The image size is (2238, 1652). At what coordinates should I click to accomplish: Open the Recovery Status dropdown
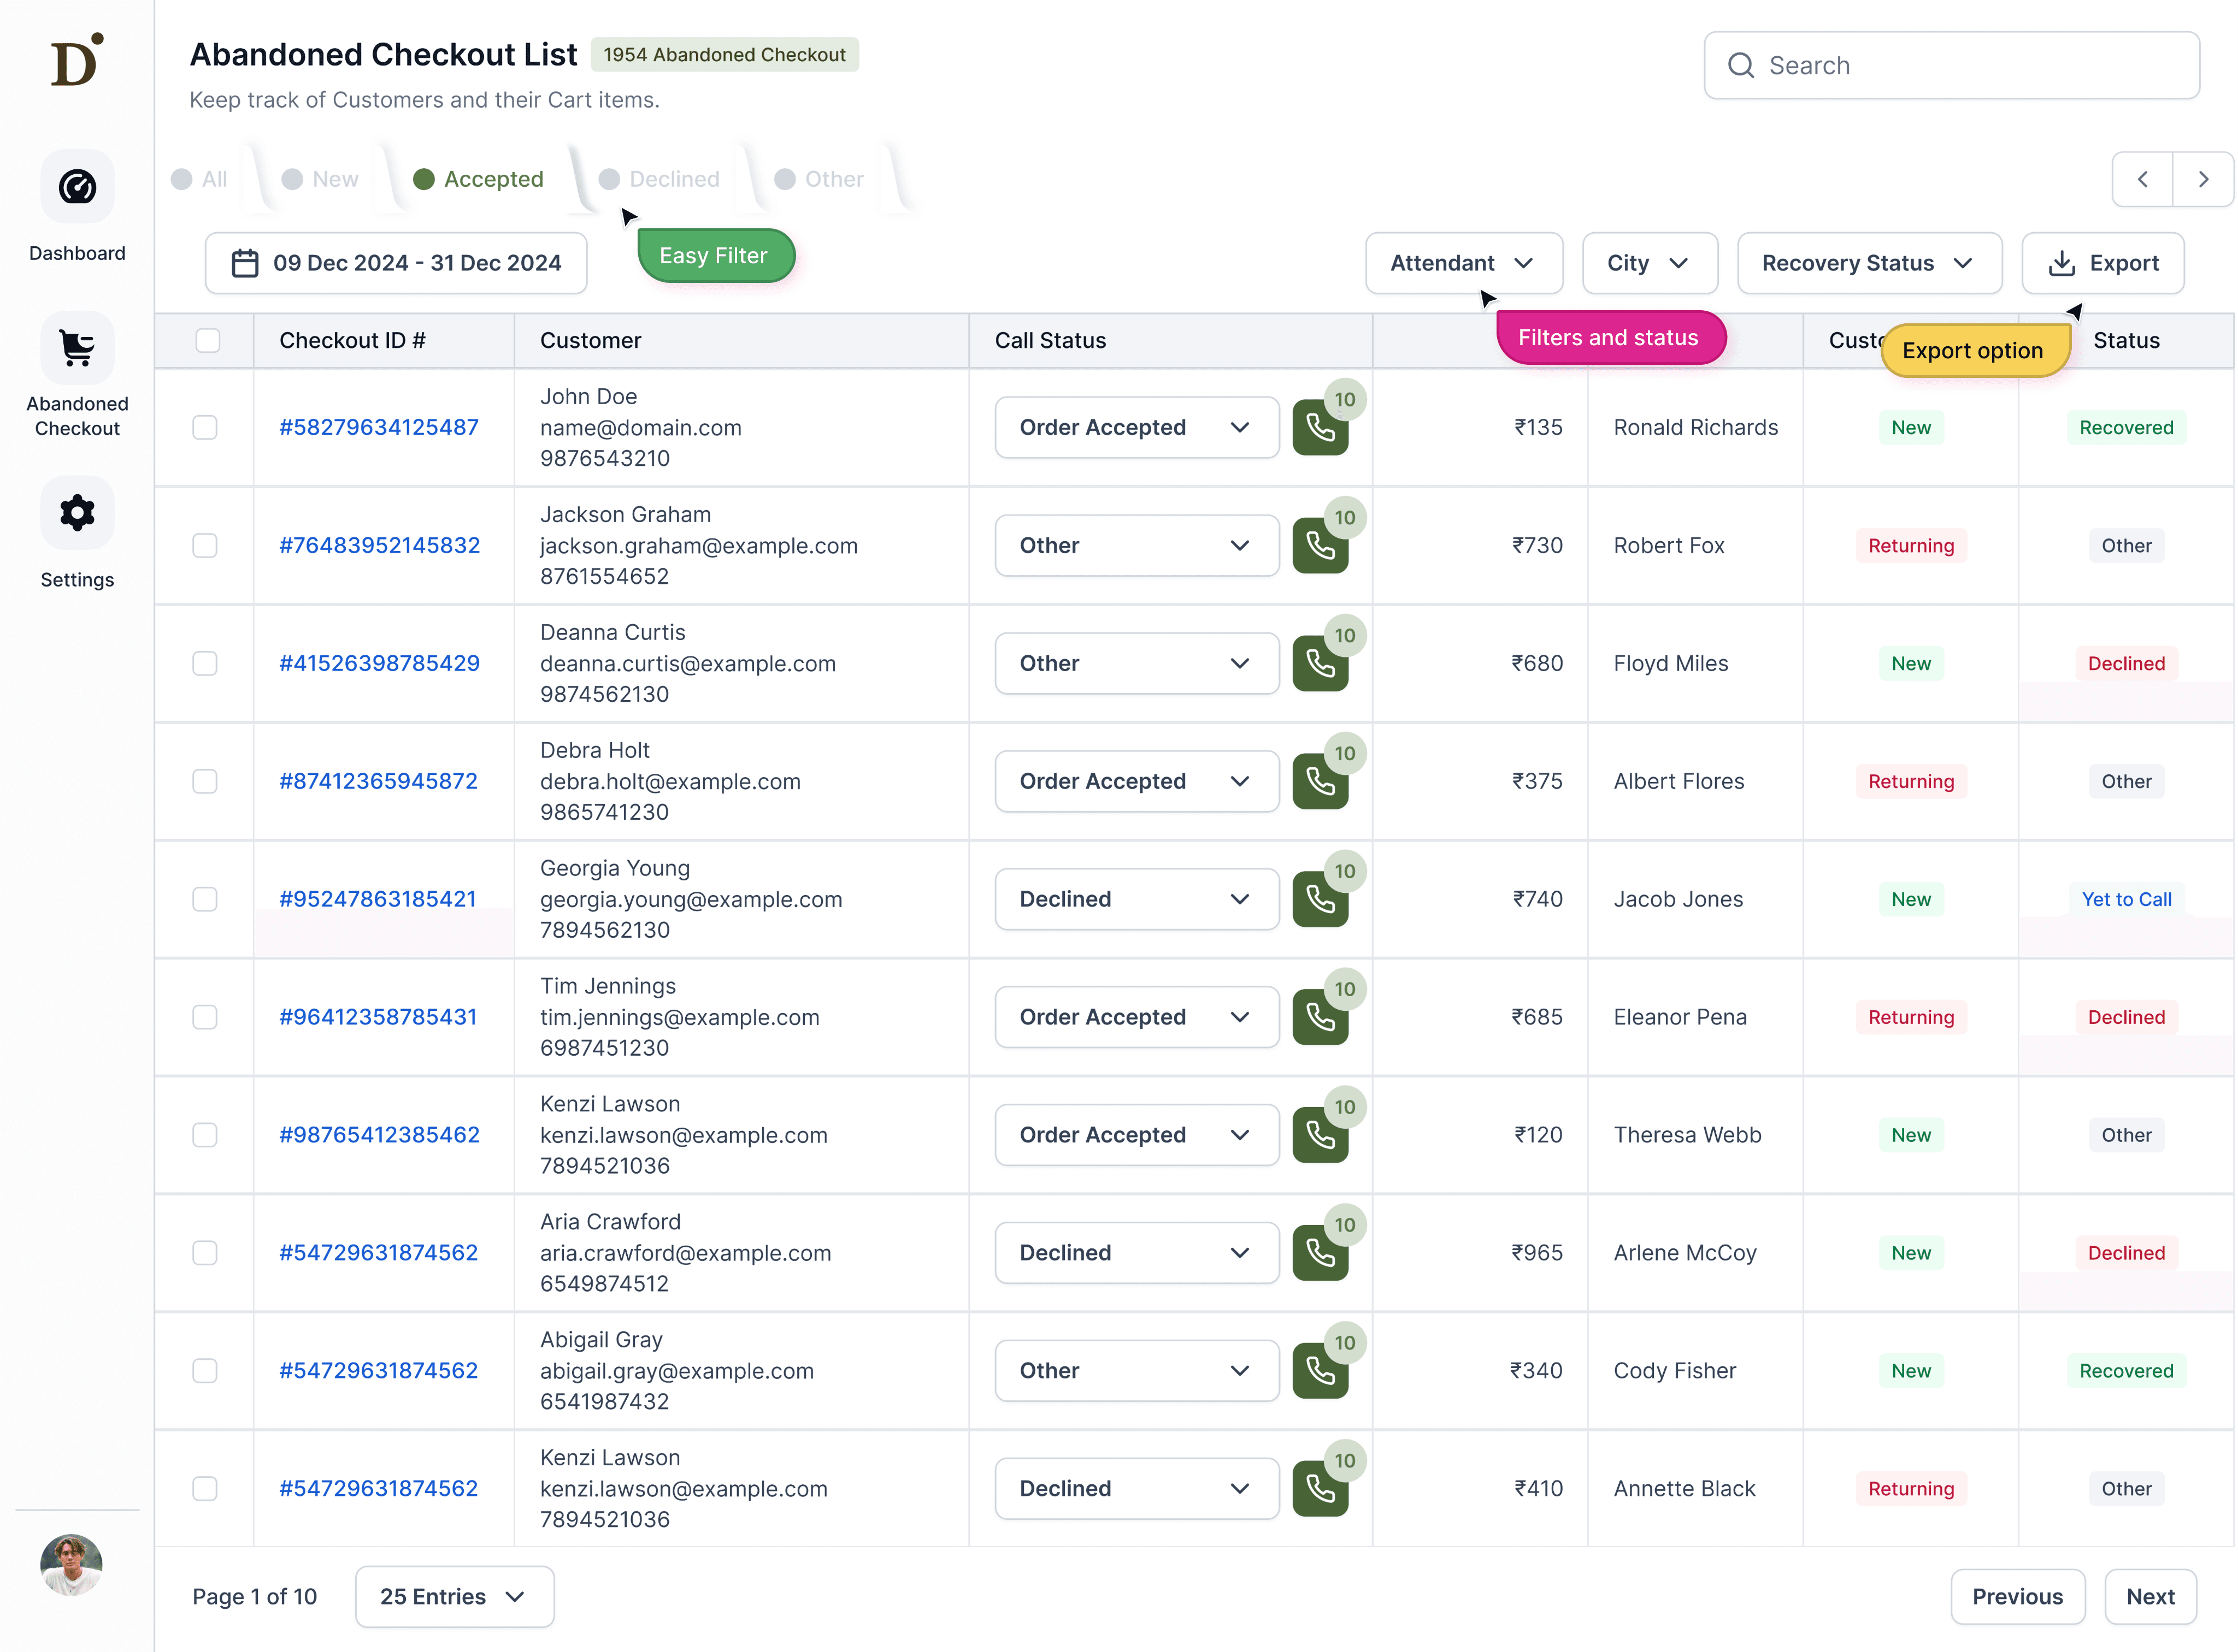pyautogui.click(x=1868, y=263)
